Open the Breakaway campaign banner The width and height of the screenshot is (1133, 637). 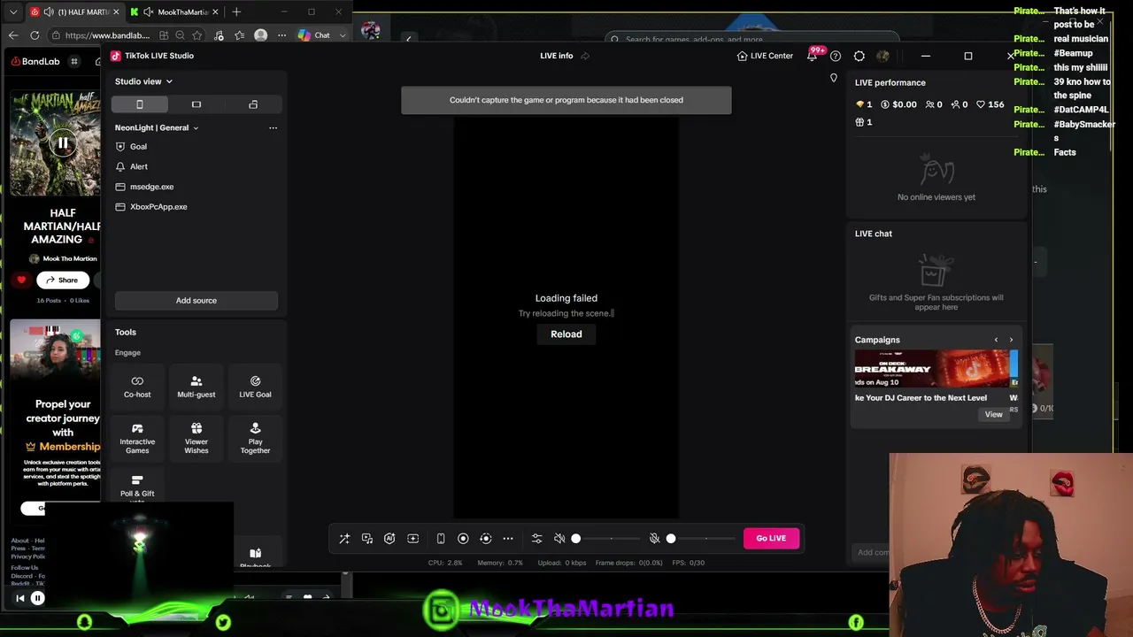coord(932,368)
